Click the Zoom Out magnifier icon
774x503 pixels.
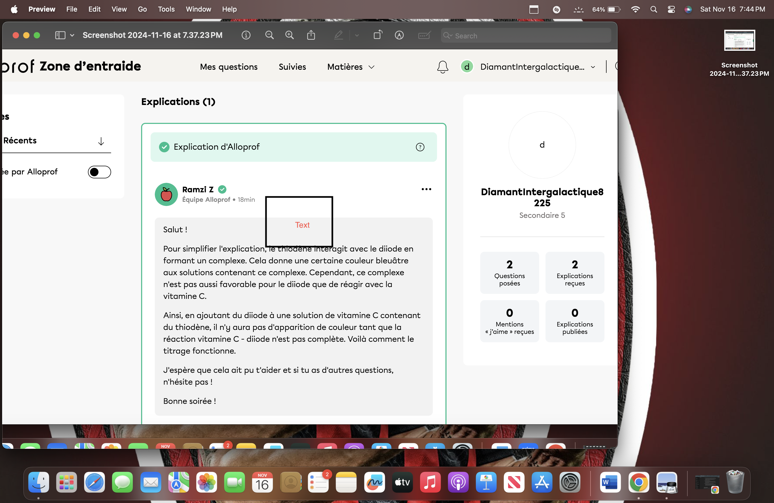269,35
